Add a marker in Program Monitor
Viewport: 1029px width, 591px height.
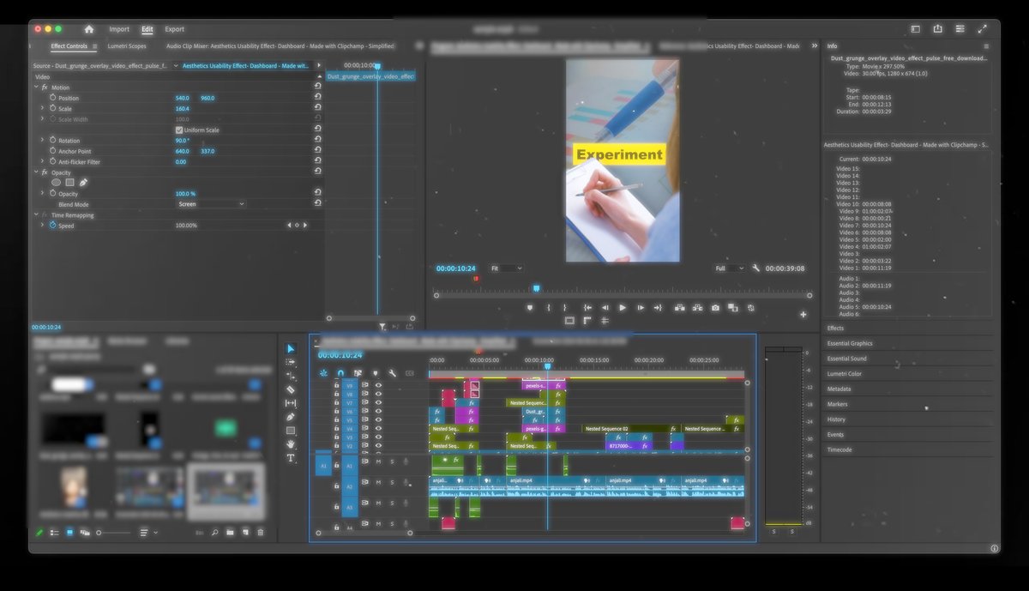pyautogui.click(x=530, y=307)
